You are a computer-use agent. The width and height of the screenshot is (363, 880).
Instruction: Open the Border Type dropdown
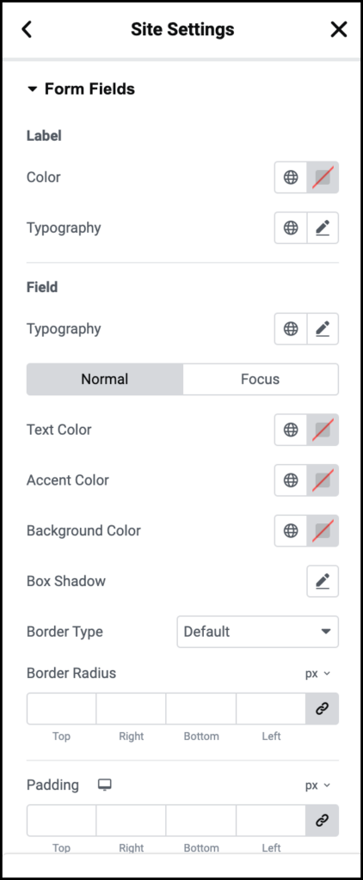click(258, 632)
